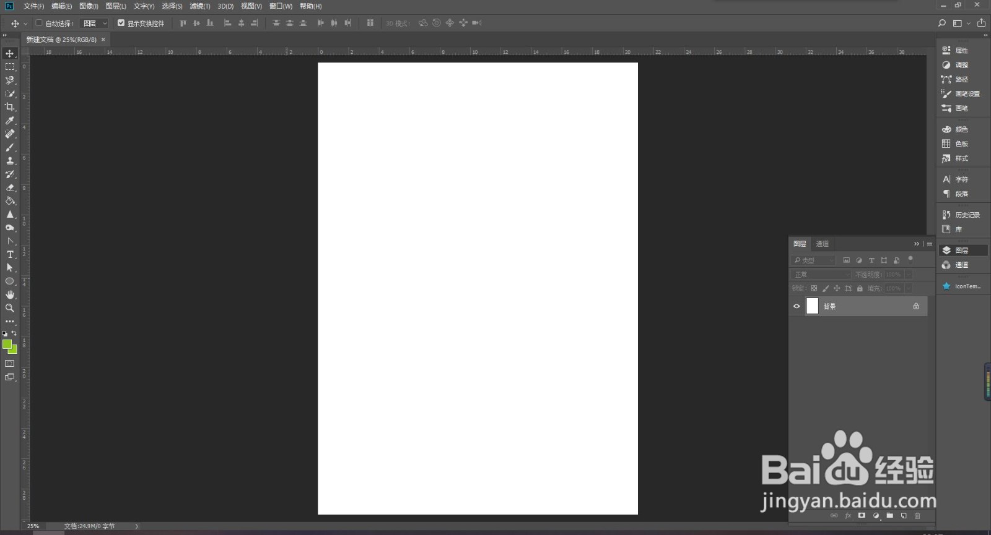Image resolution: width=991 pixels, height=535 pixels.
Task: Select the History Brush tool
Action: (10, 174)
